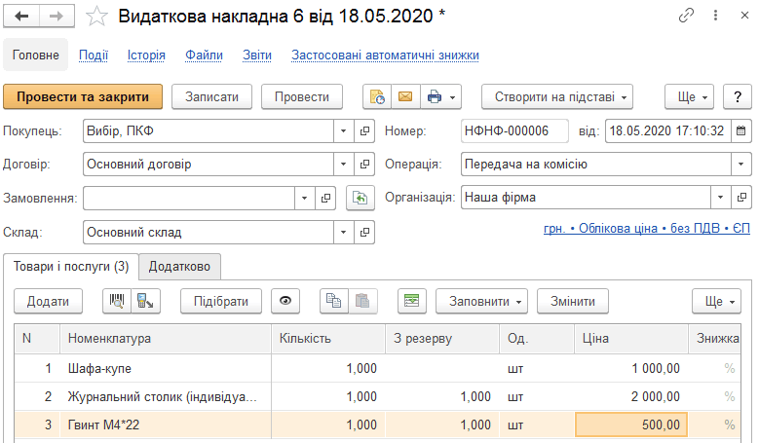759x443 pixels.
Task: Open the calendar date picker for document date
Action: point(740,130)
